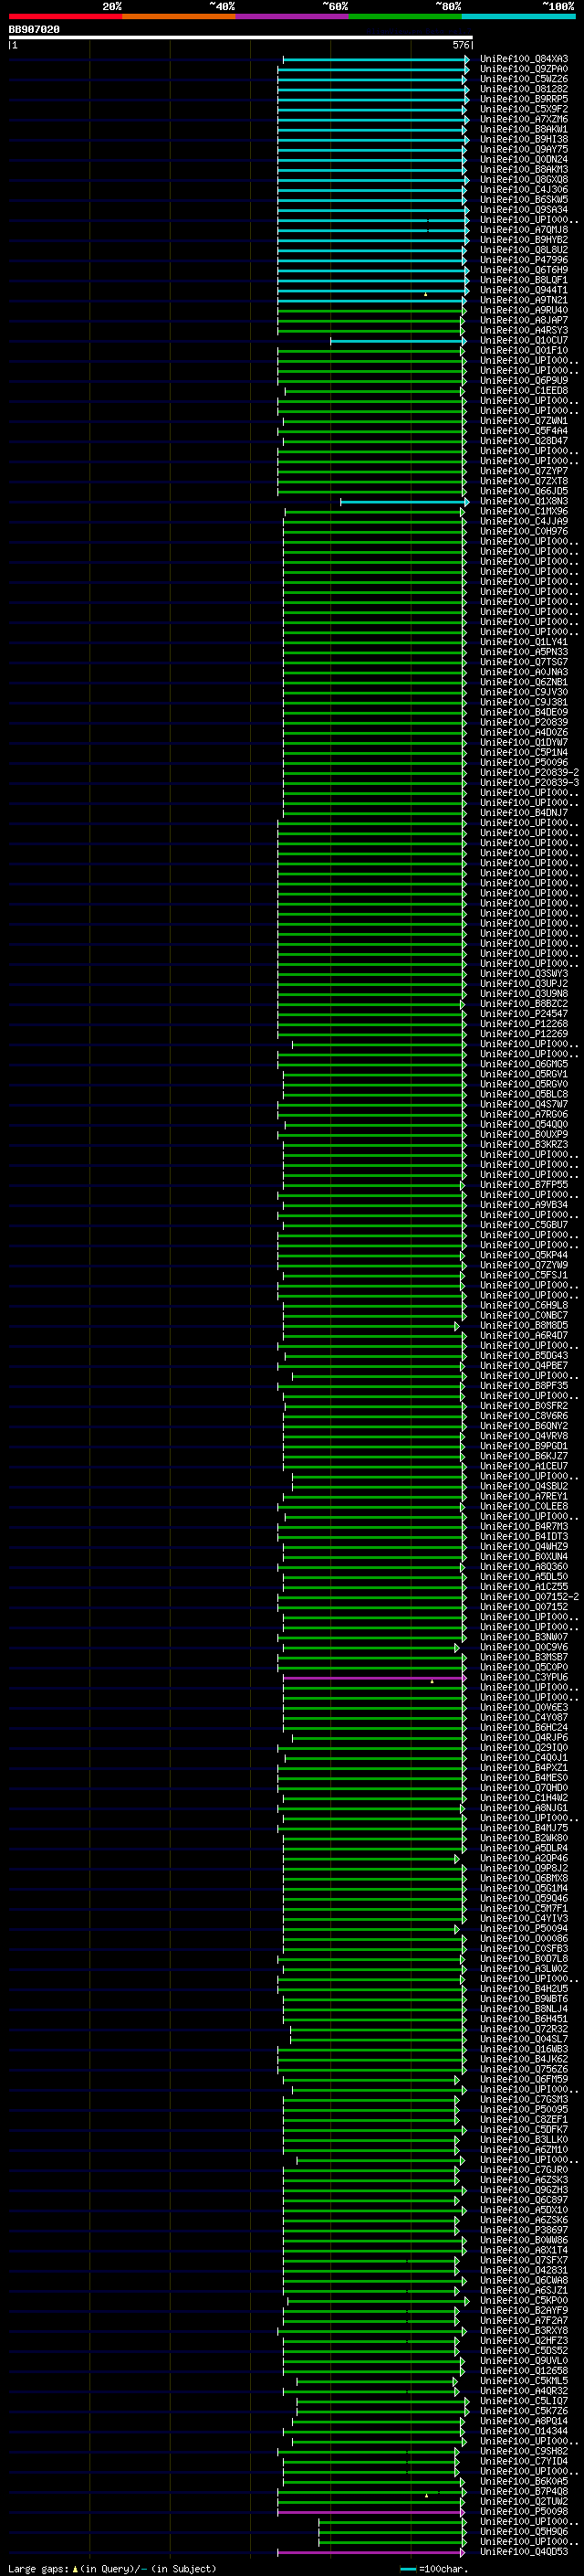Image resolution: width=584 pixels, height=2576 pixels.
Task: Open hit UniRef100_O81282
Action: (x=524, y=89)
